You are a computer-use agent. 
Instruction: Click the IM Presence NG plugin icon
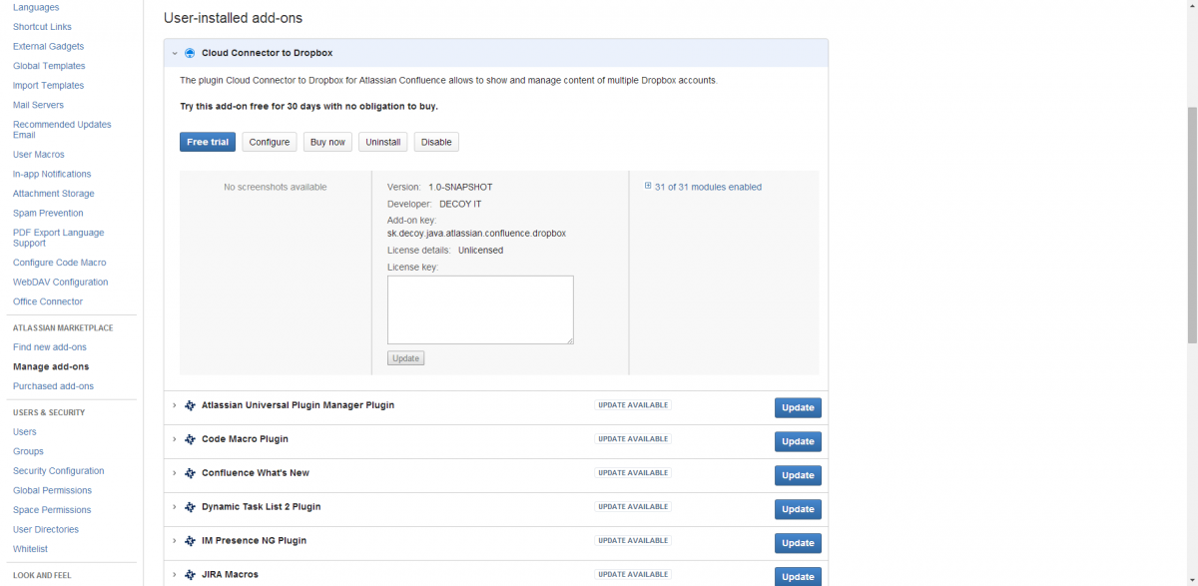coord(190,541)
